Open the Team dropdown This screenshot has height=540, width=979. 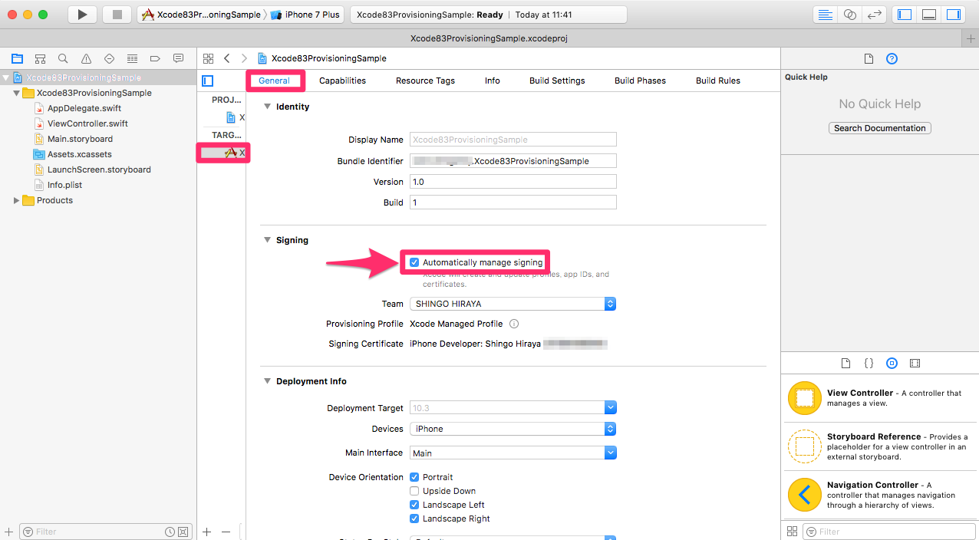tap(513, 304)
